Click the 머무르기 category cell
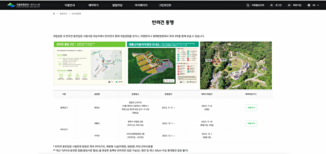Image resolution: width=326 pixels, height=154 pixels. pos(64,130)
